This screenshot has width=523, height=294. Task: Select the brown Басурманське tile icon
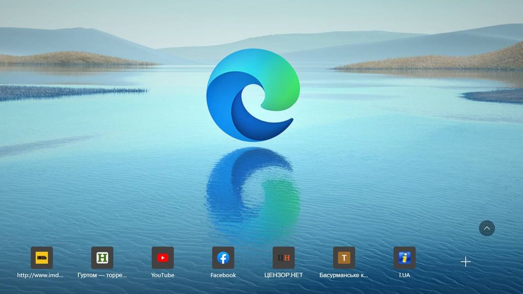point(344,258)
